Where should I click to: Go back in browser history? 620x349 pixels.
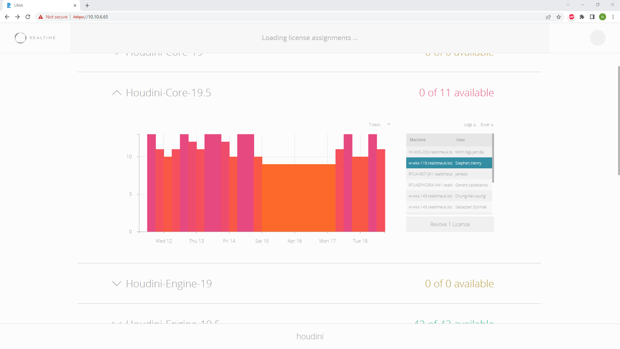7,17
